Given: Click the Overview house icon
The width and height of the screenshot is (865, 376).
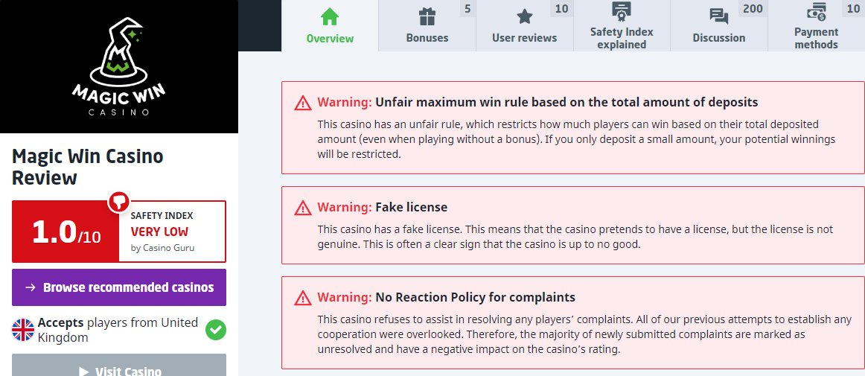Looking at the screenshot, I should coord(330,16).
